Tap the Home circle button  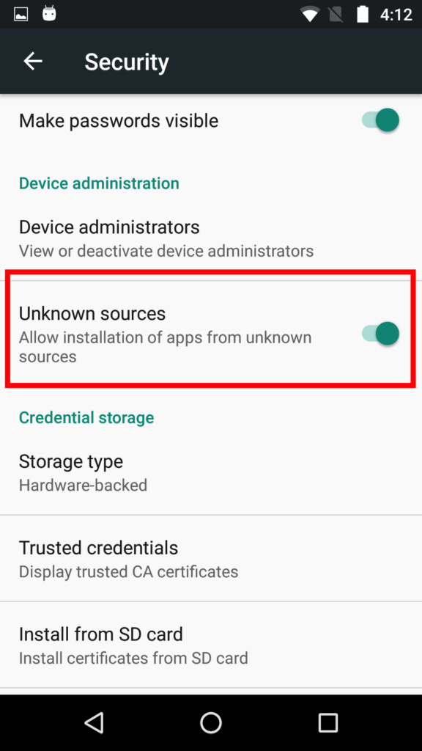(x=210, y=722)
